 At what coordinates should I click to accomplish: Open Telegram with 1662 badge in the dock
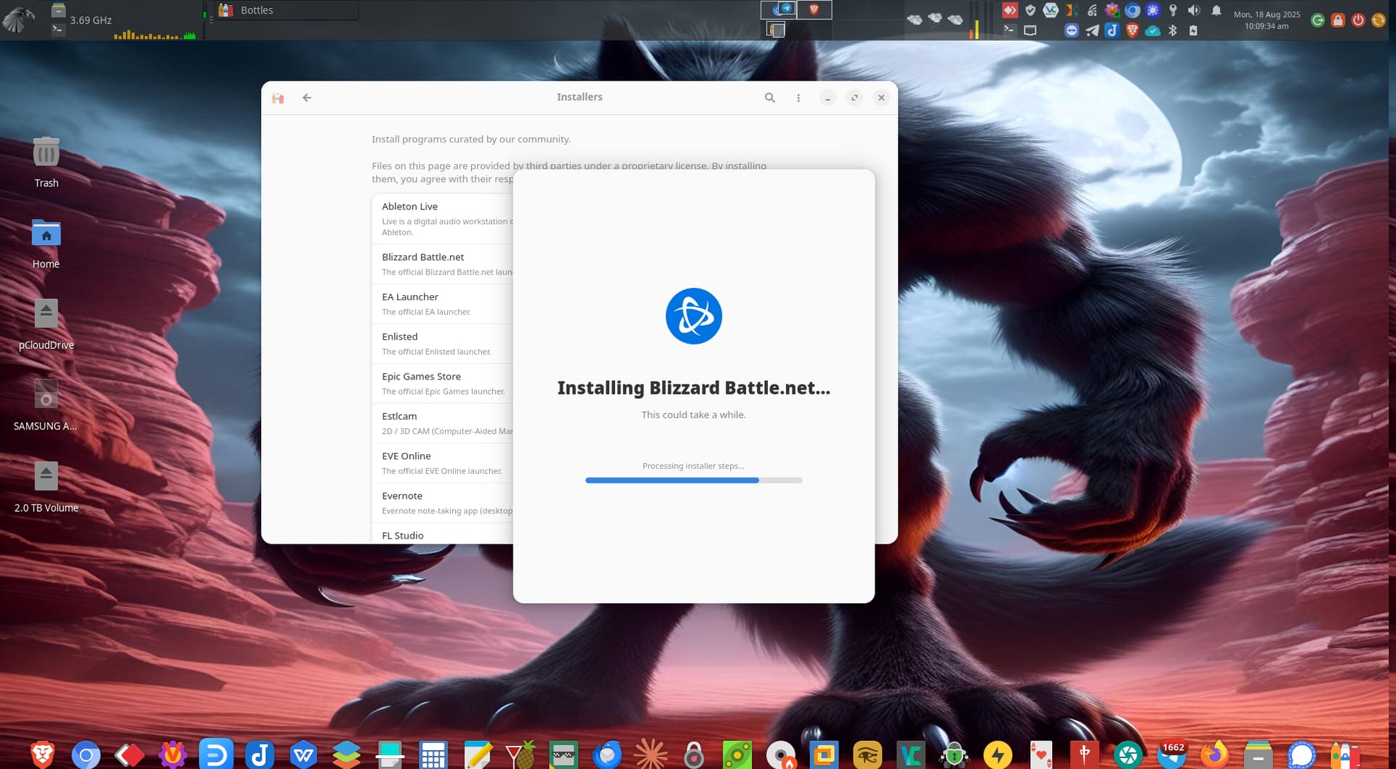tap(1171, 754)
